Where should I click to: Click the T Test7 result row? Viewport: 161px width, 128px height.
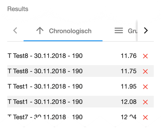tap(80, 117)
